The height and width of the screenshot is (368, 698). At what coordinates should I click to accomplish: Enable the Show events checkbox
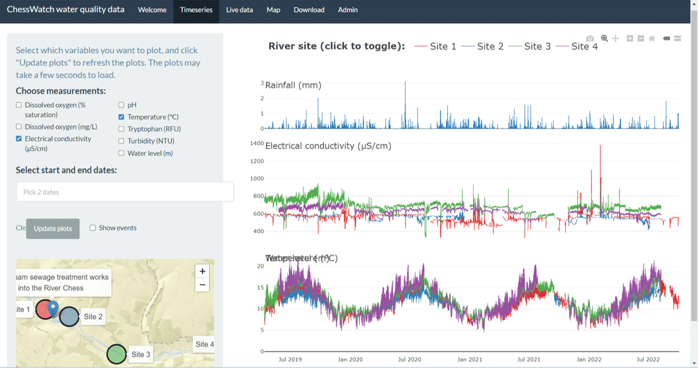(93, 227)
